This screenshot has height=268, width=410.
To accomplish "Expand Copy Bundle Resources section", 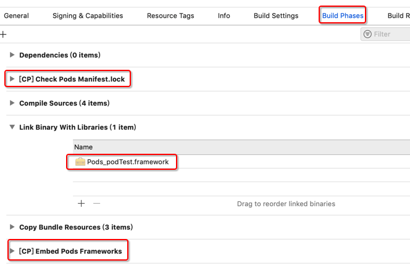I will click(x=12, y=227).
